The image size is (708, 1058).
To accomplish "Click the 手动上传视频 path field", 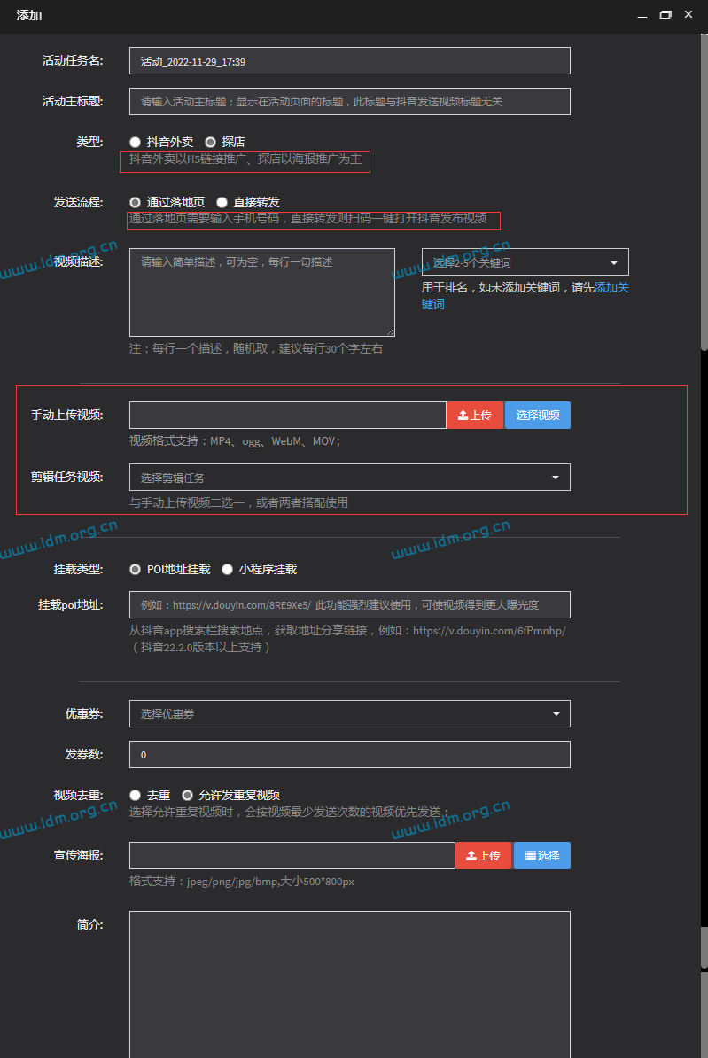I will [x=287, y=415].
